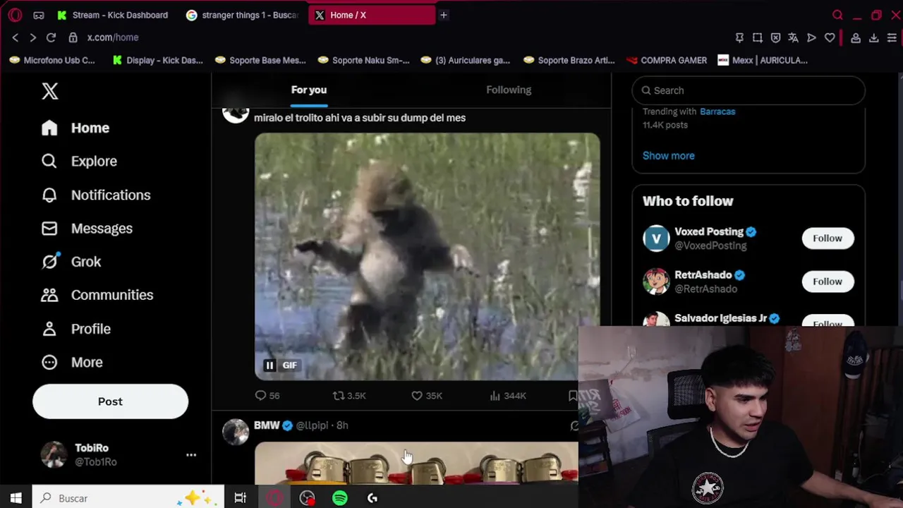The width and height of the screenshot is (903, 508).
Task: Open the Display - Kick Das... bookmark
Action: click(157, 60)
